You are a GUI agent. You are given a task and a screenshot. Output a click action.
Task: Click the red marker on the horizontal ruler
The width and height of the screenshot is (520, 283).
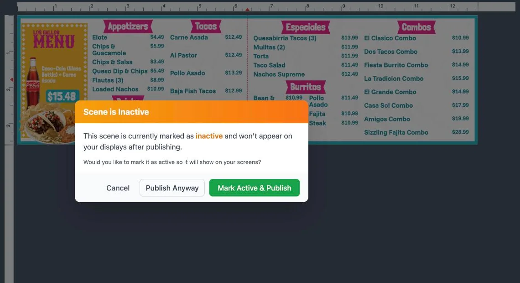pos(247,9)
